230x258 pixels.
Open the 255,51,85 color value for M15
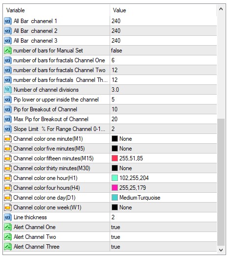click(x=163, y=158)
